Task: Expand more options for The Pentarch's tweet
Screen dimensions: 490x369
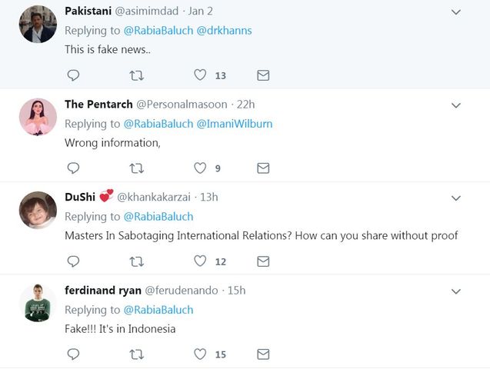Action: 455,105
